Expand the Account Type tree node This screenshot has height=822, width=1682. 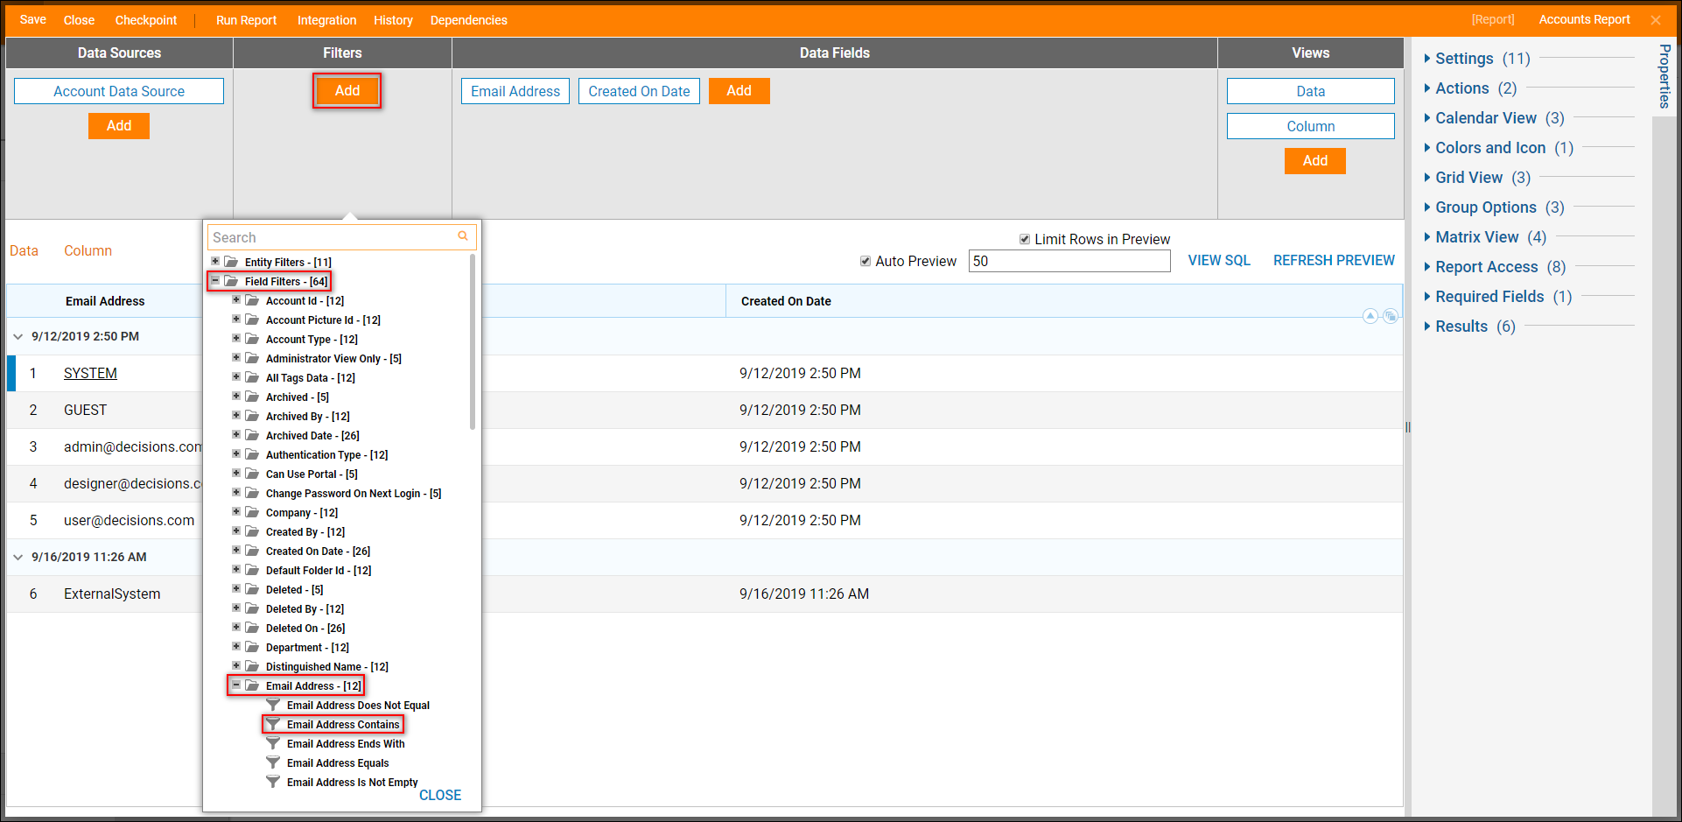click(236, 338)
